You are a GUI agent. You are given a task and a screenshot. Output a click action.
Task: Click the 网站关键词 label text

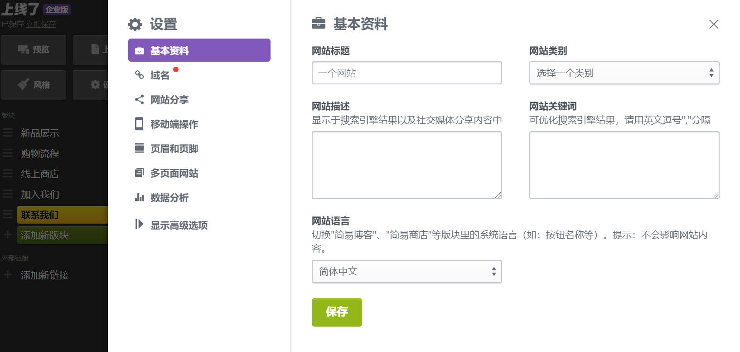tap(553, 107)
